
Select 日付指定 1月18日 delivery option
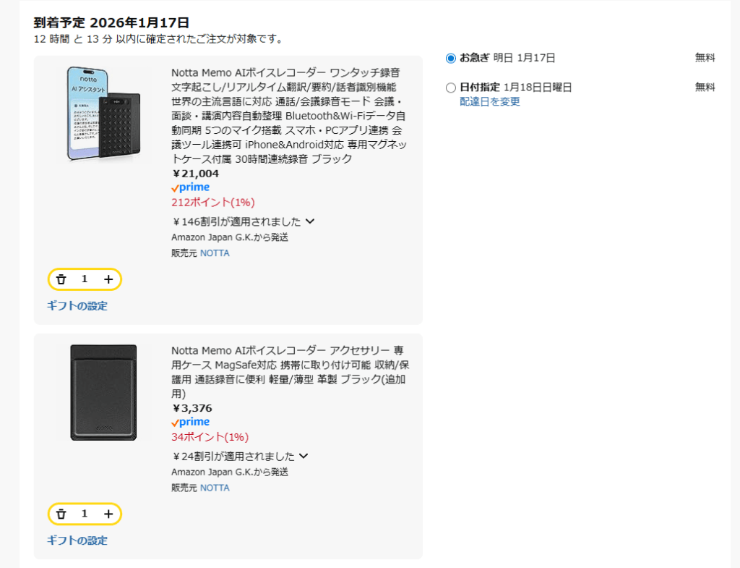pyautogui.click(x=451, y=88)
